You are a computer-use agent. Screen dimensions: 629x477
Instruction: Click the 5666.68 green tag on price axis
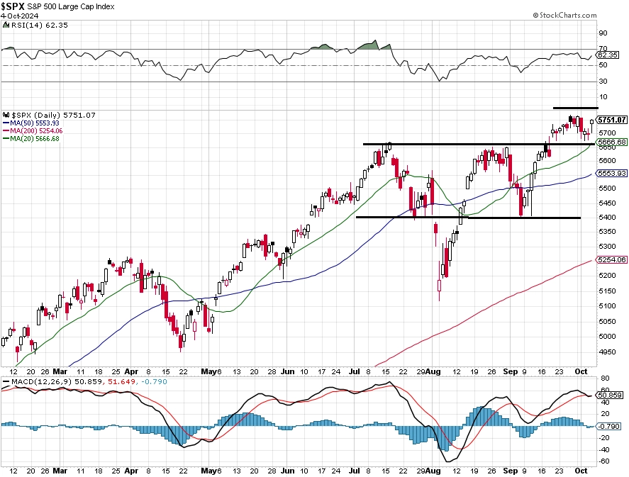pos(612,142)
